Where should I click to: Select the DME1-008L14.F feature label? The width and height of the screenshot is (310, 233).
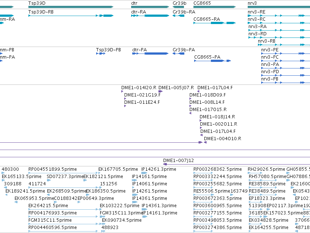(x=207, y=102)
